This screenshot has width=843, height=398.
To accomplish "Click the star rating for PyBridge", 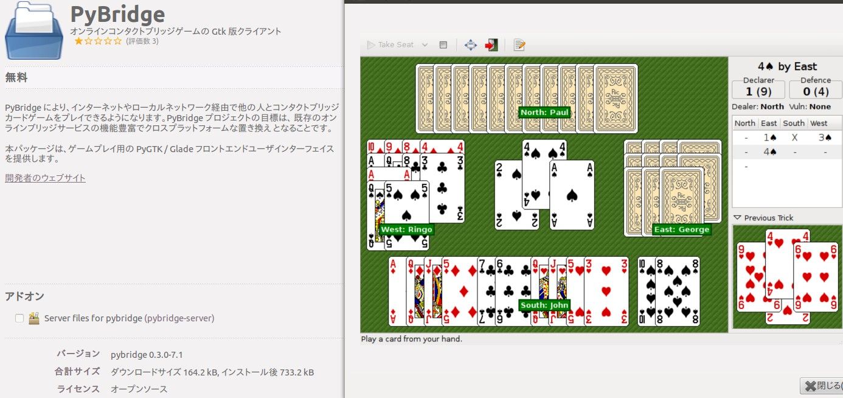I will point(98,41).
